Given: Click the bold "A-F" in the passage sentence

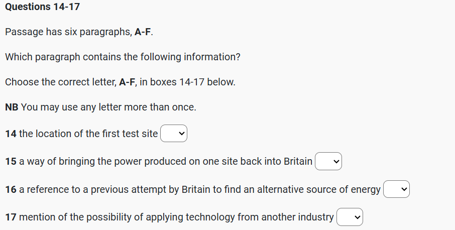Looking at the screenshot, I should [142, 32].
